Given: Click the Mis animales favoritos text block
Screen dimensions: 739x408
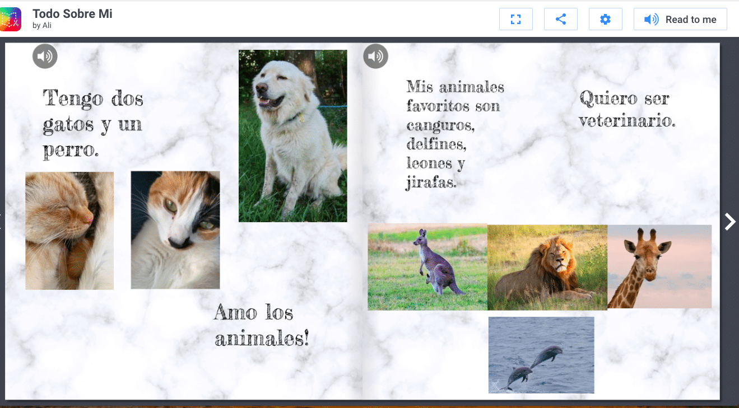Looking at the screenshot, I should (455, 135).
